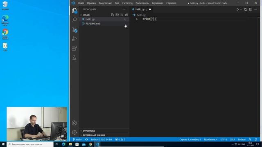Select hello.py in the Explorer tree
This screenshot has width=262, height=147.
click(x=104, y=19)
